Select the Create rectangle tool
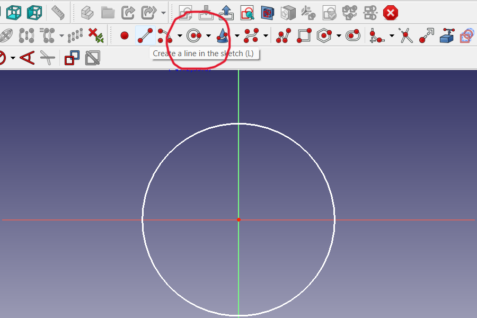This screenshot has height=318, width=477. click(304, 36)
